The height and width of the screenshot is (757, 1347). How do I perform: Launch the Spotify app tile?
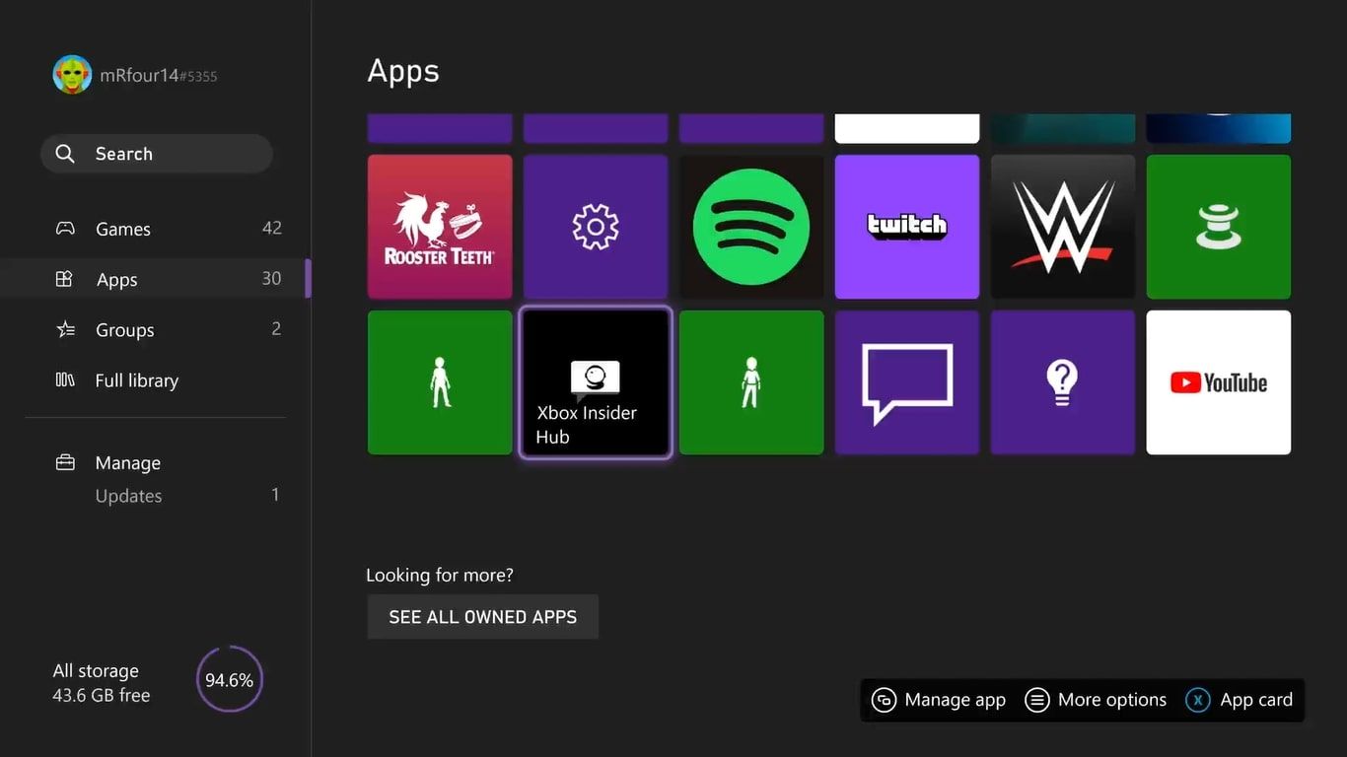[751, 227]
